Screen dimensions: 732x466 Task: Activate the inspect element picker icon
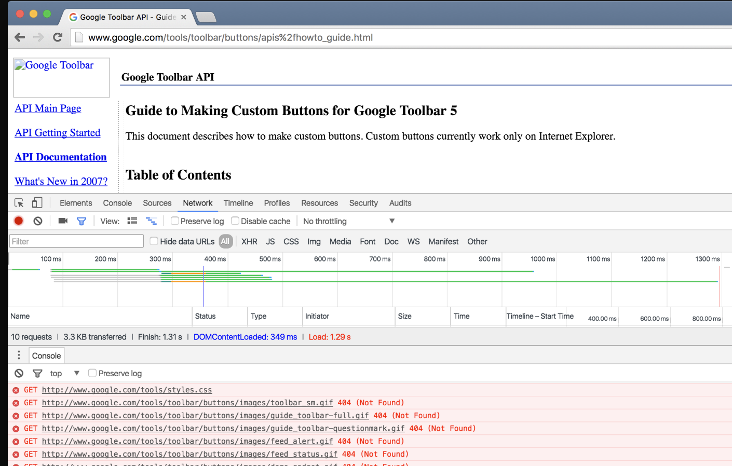tap(19, 203)
